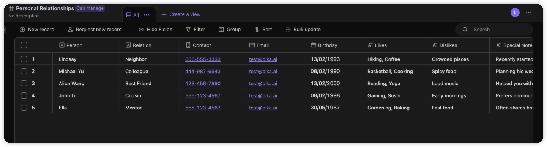The height and width of the screenshot is (147, 547).
Task: Expand the collapsed left sidebar handle
Action: [5, 30]
